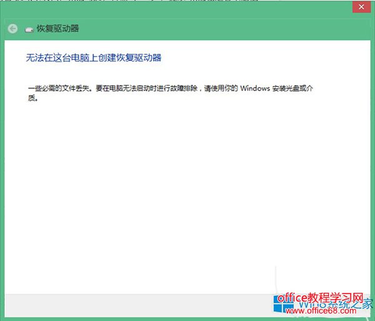Click the recovery drive icon in title
This screenshot has width=375, height=321.
[29, 29]
